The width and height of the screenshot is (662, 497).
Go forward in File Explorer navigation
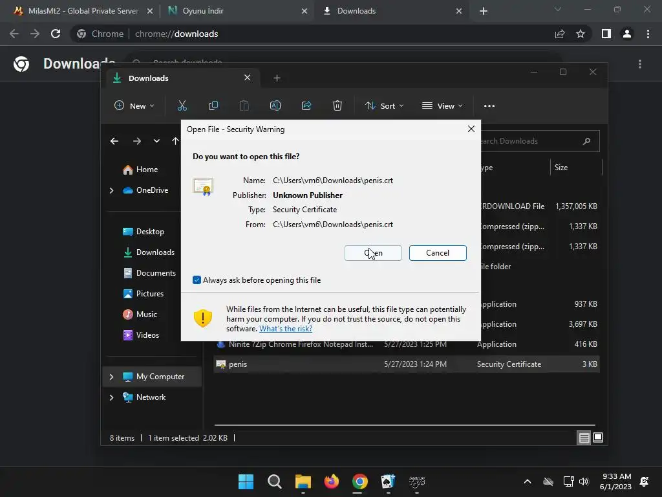tap(137, 141)
